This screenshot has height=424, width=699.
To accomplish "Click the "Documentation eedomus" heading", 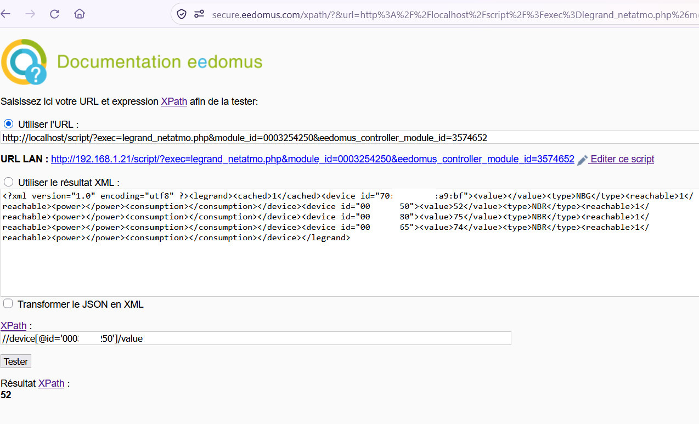I will [x=160, y=62].
